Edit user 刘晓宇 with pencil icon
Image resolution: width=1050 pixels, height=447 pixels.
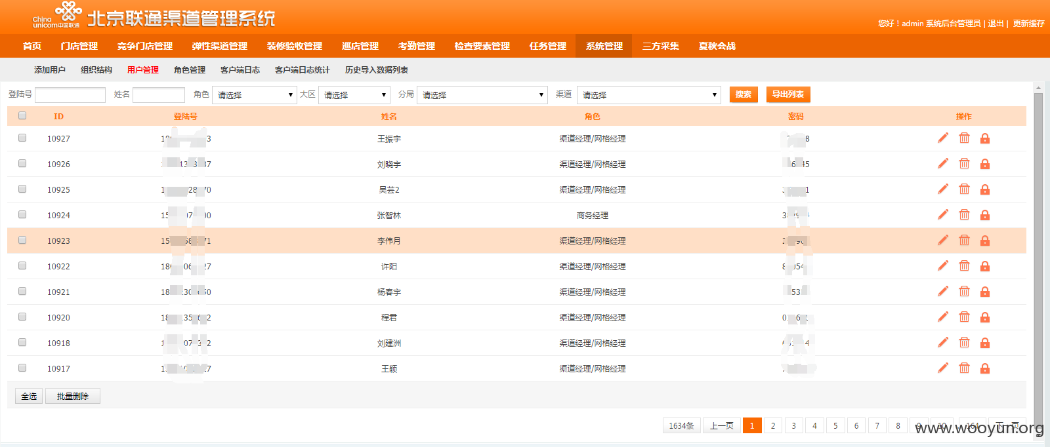pos(943,163)
